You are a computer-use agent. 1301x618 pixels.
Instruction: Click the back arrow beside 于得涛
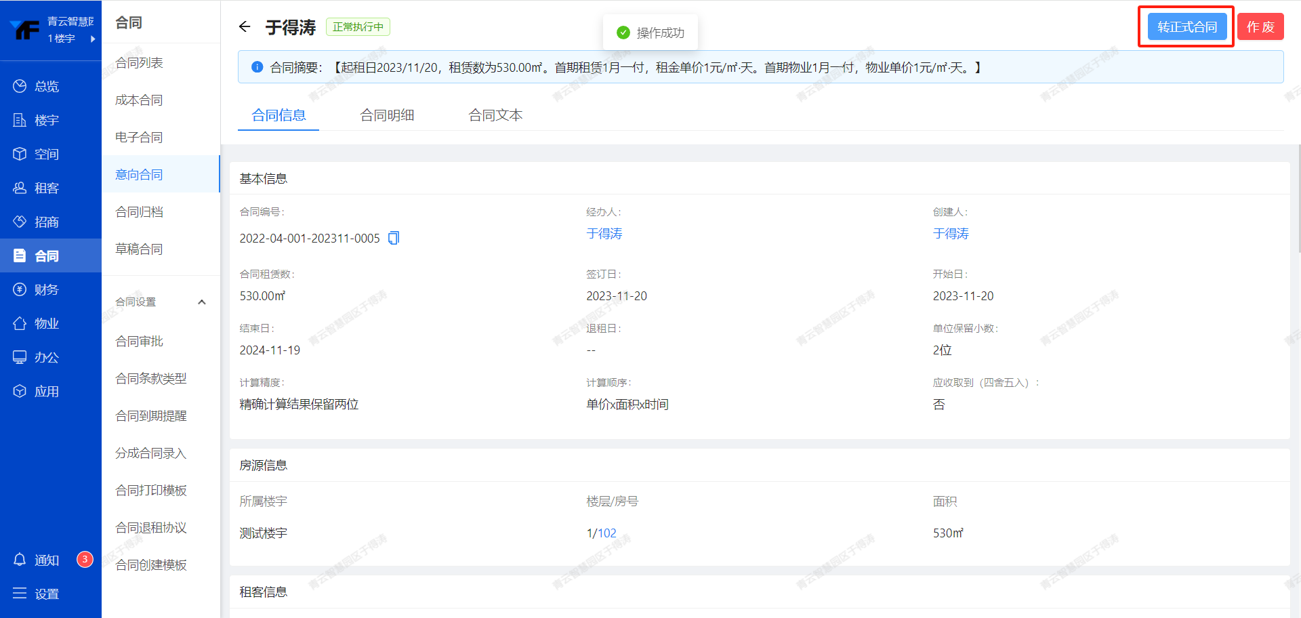245,27
